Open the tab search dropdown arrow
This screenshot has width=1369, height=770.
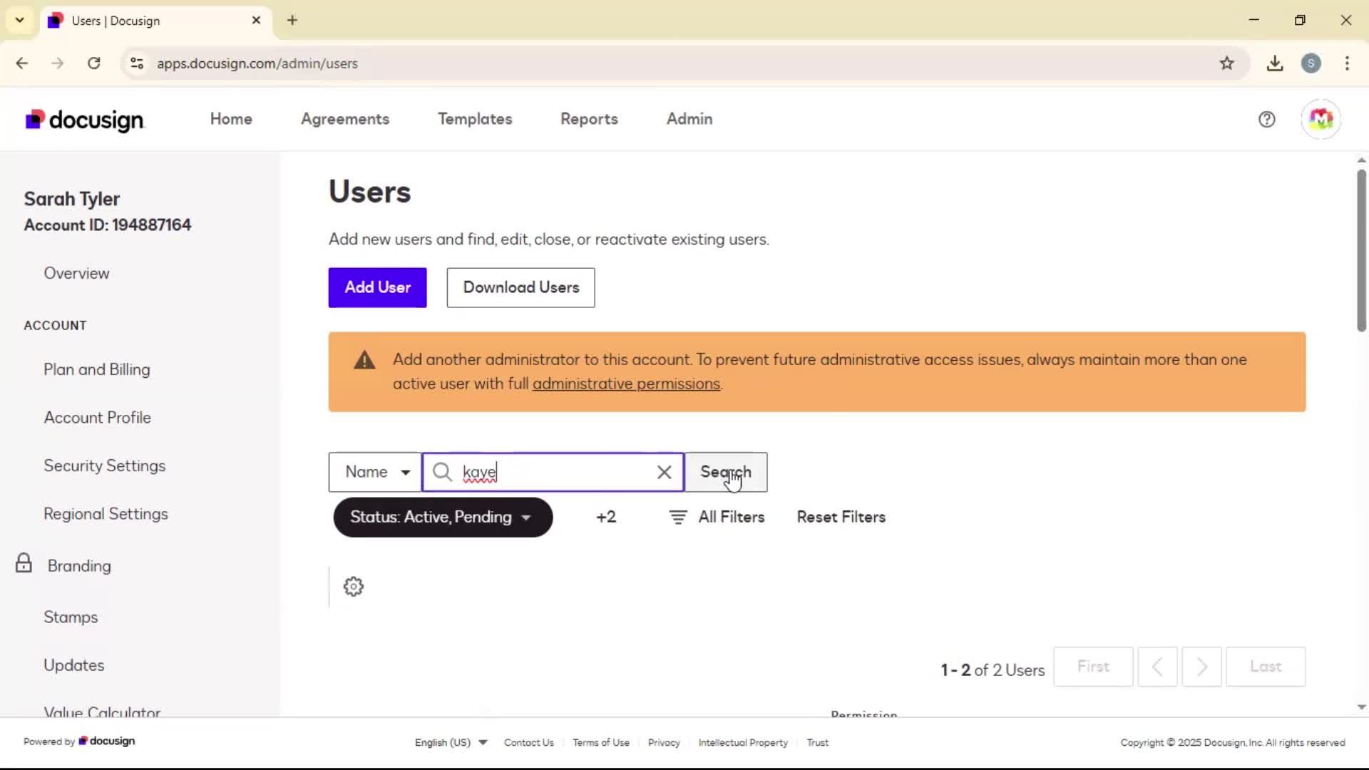[x=19, y=20]
